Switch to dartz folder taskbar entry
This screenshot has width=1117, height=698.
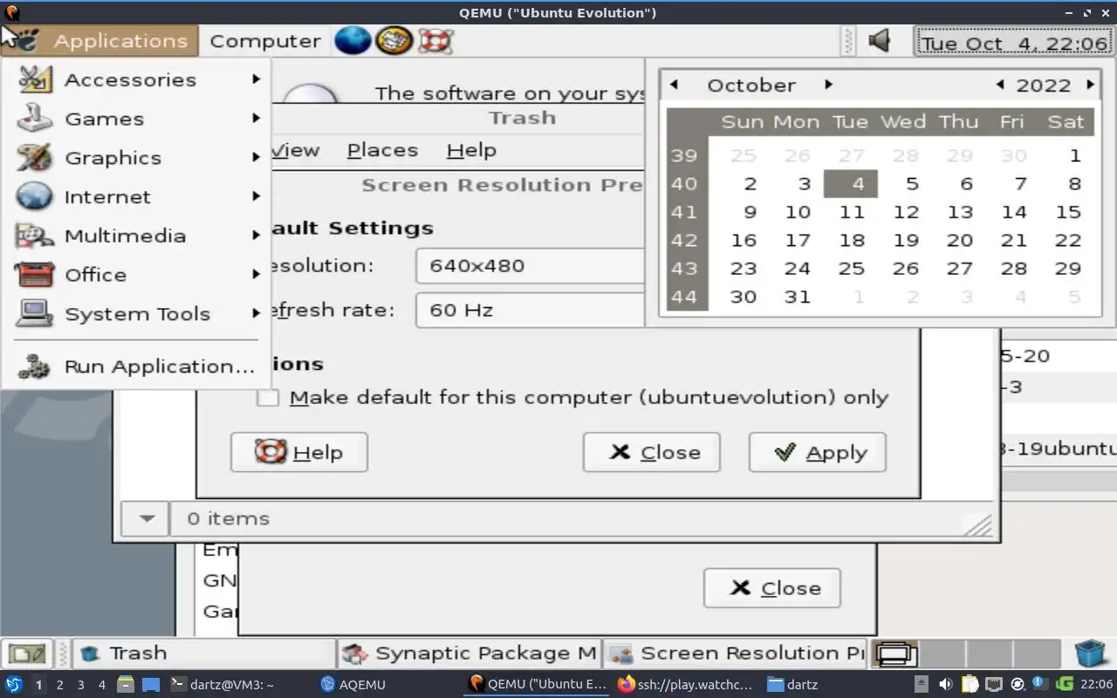792,685
